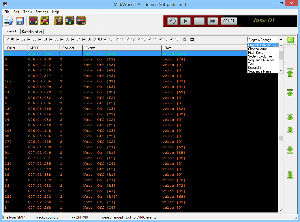Click the dropdown list scrollbar up arrow

pyautogui.click(x=281, y=46)
